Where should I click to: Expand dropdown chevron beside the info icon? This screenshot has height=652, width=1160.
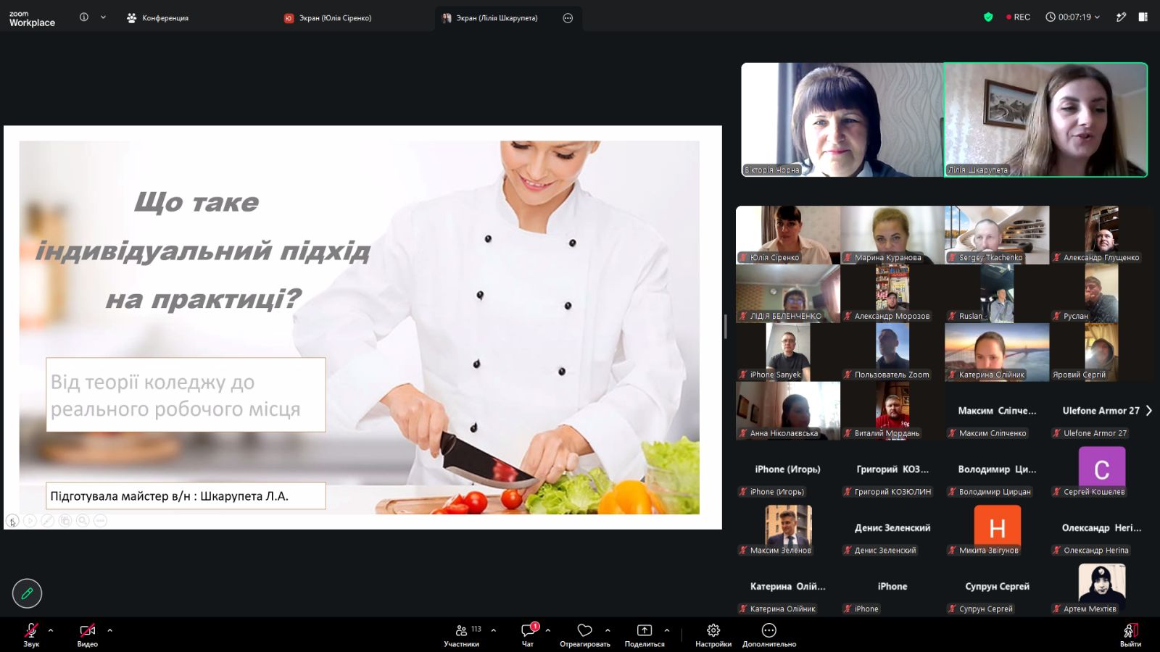(x=103, y=17)
